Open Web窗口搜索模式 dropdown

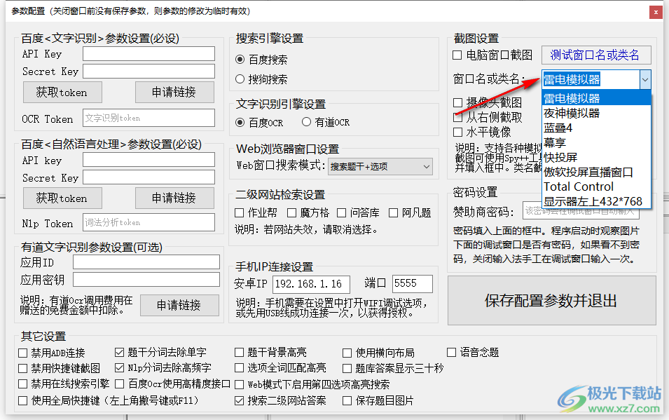(380, 167)
